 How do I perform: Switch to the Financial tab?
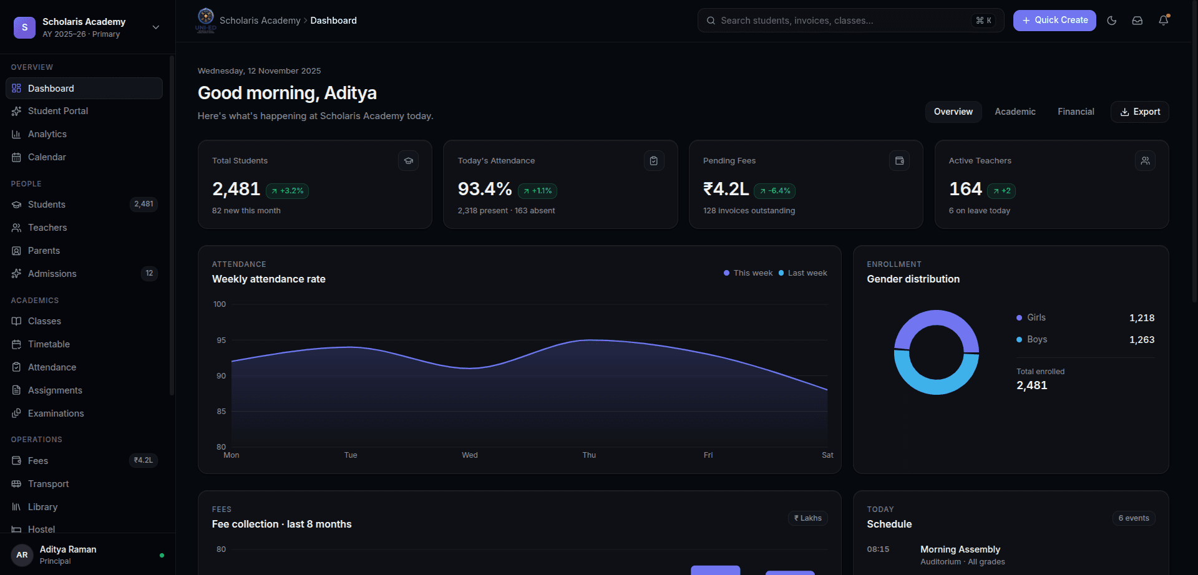coord(1076,112)
